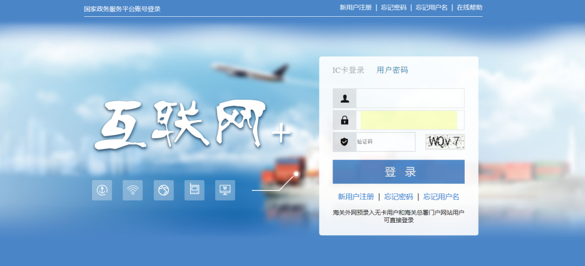This screenshot has width=585, height=266.
Task: Click 忘记用户名 in the top header
Action: coord(432,8)
